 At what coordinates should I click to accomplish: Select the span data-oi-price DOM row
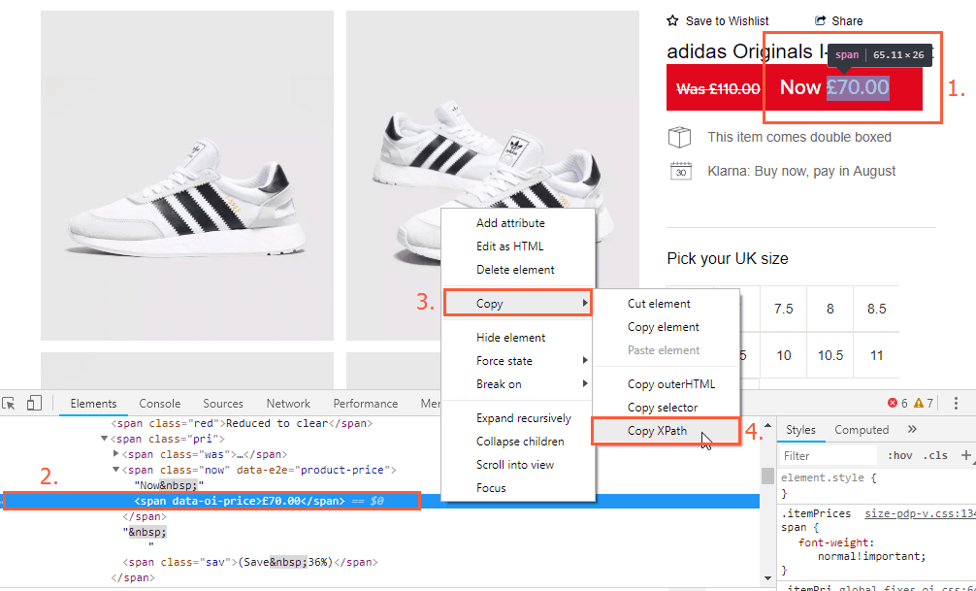pyautogui.click(x=380, y=501)
